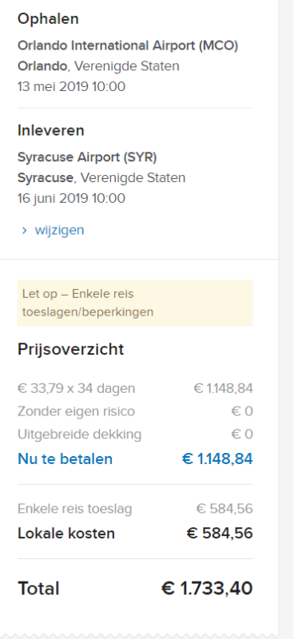Screen dimensions: 294x639
Task: Click the Prijsoverzicht heading
Action: tap(71, 349)
